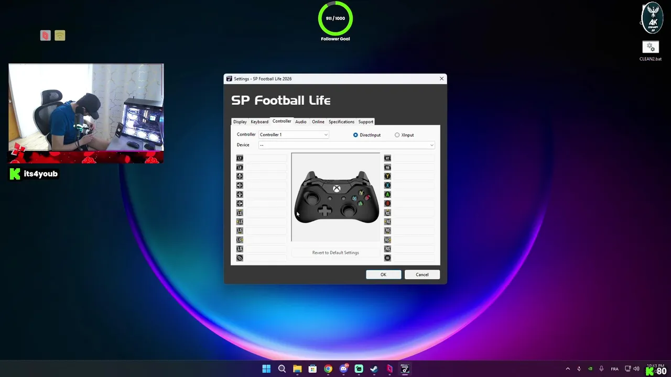Screen dimensions: 671x377
Task: Open Windows Start menu
Action: [x=266, y=369]
